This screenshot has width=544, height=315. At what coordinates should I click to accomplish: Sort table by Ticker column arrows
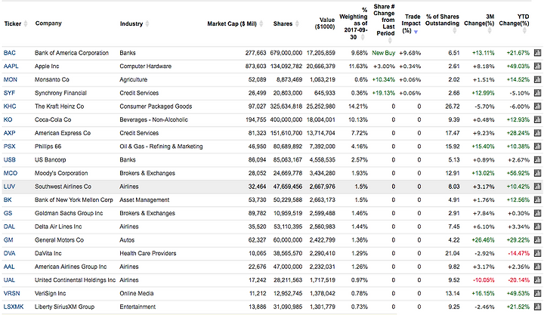(x=26, y=23)
